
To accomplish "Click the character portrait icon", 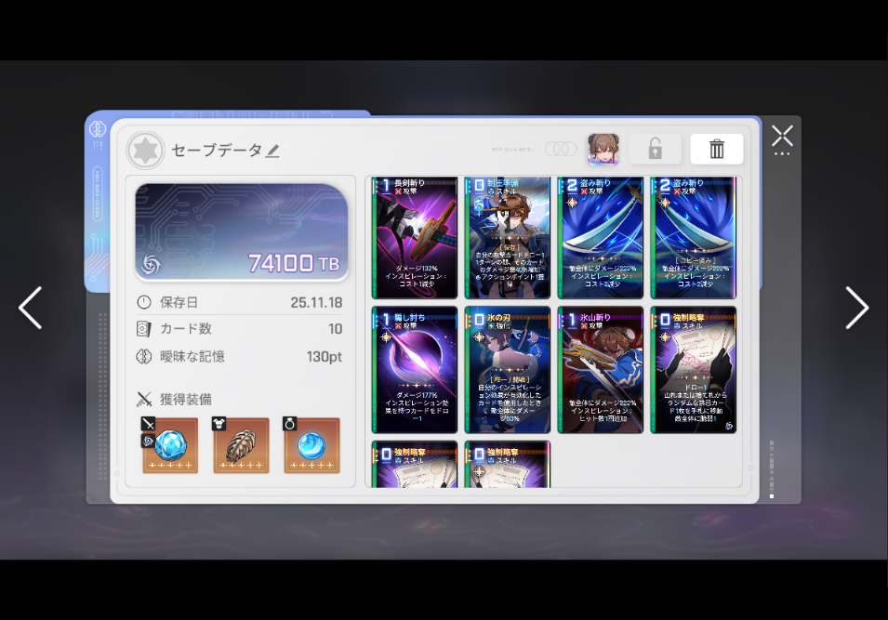I will pyautogui.click(x=603, y=149).
